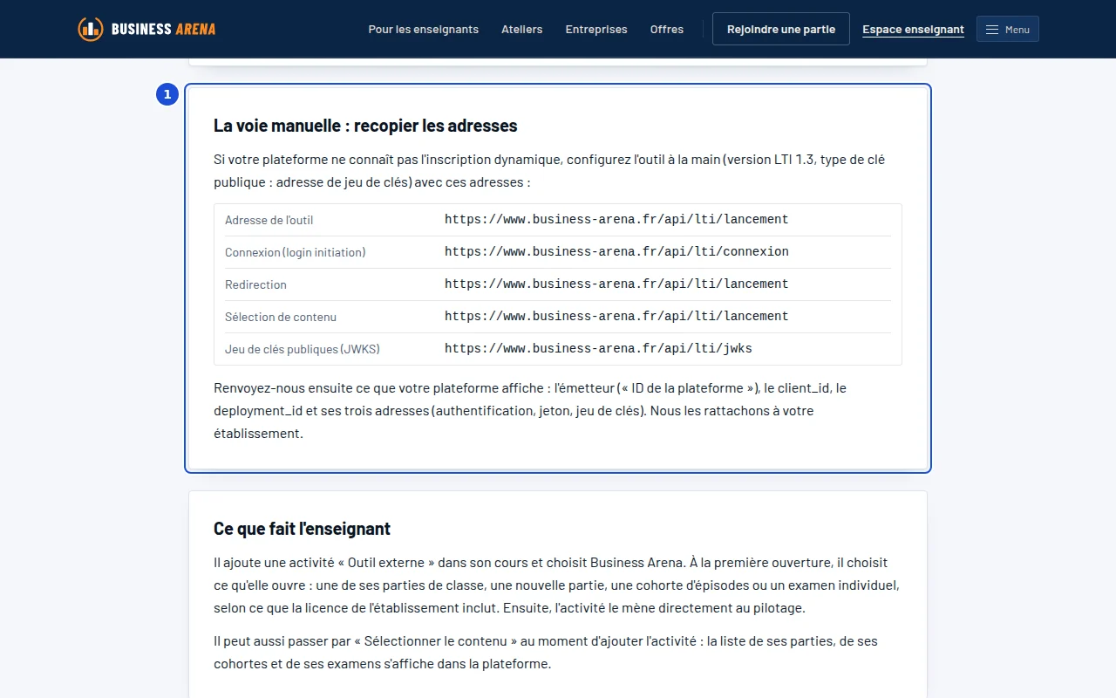The width and height of the screenshot is (1116, 698).
Task: Select Entreprises in the navigation bar
Action: (x=596, y=30)
